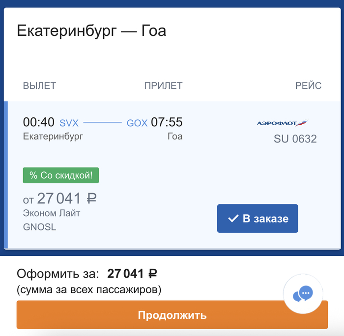This screenshot has height=336, width=344.
Task: Click the сумма за всех пассажиров note
Action: [x=89, y=290]
